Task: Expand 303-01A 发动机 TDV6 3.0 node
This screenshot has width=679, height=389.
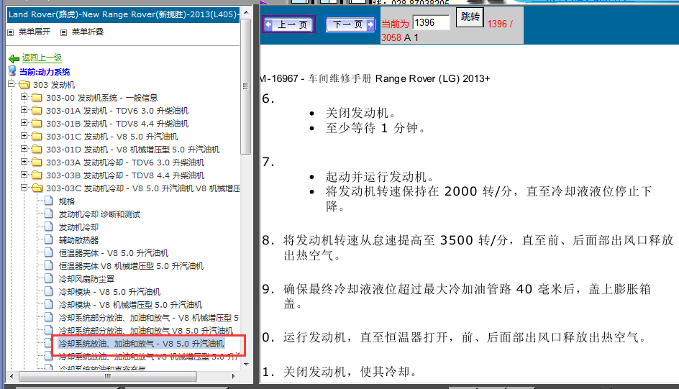Action: pos(24,110)
